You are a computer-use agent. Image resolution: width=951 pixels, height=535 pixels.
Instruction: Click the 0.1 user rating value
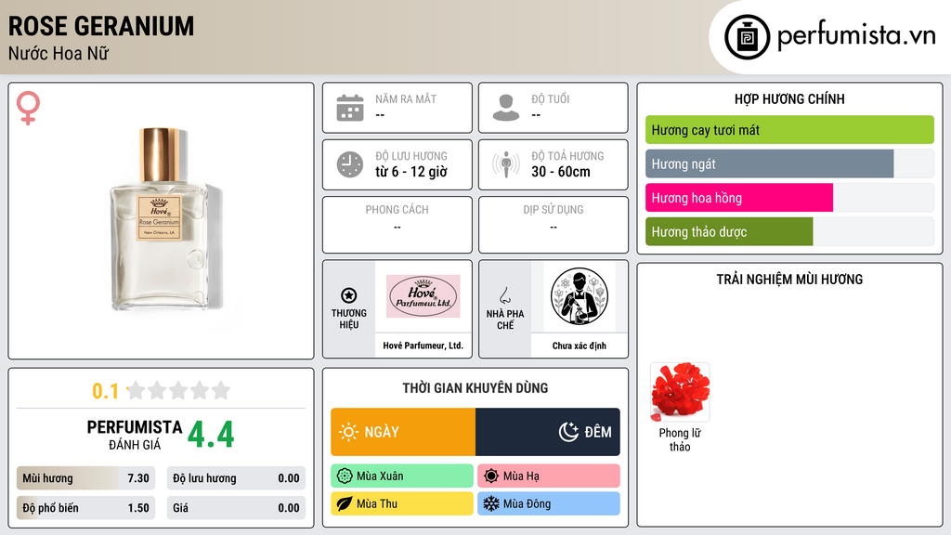[106, 391]
